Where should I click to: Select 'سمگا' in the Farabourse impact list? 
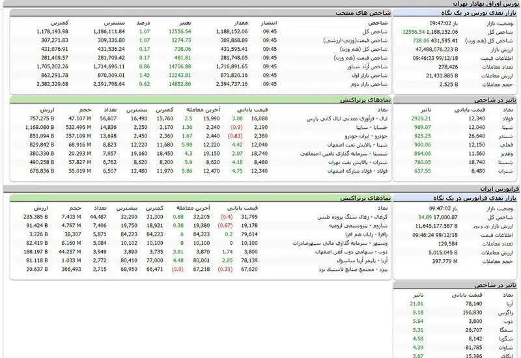[x=507, y=330]
